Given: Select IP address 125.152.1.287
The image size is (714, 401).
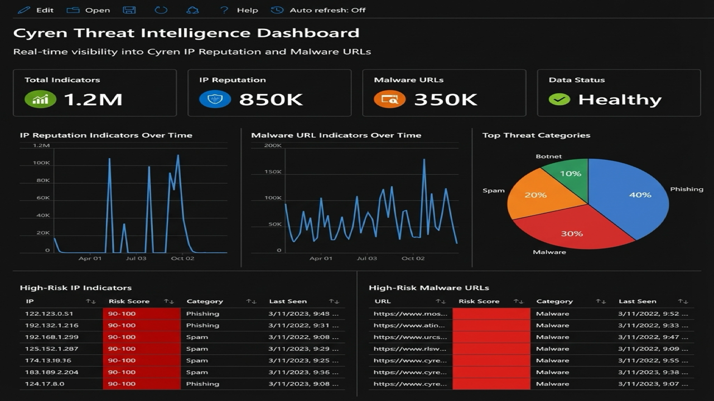Looking at the screenshot, I should pos(52,349).
